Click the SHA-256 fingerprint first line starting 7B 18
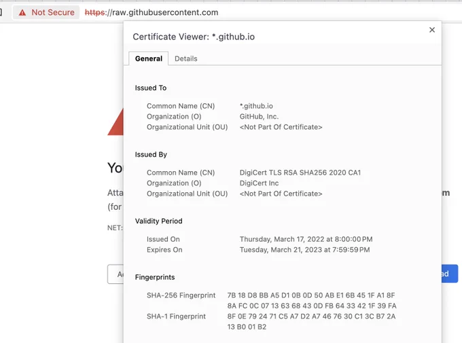 coord(311,295)
